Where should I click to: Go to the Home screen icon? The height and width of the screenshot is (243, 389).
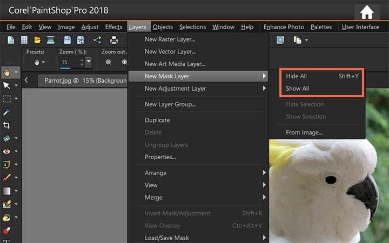coord(367,12)
